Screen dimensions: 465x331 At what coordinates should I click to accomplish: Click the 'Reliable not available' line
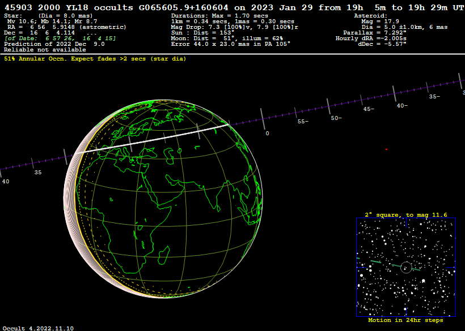pos(45,49)
